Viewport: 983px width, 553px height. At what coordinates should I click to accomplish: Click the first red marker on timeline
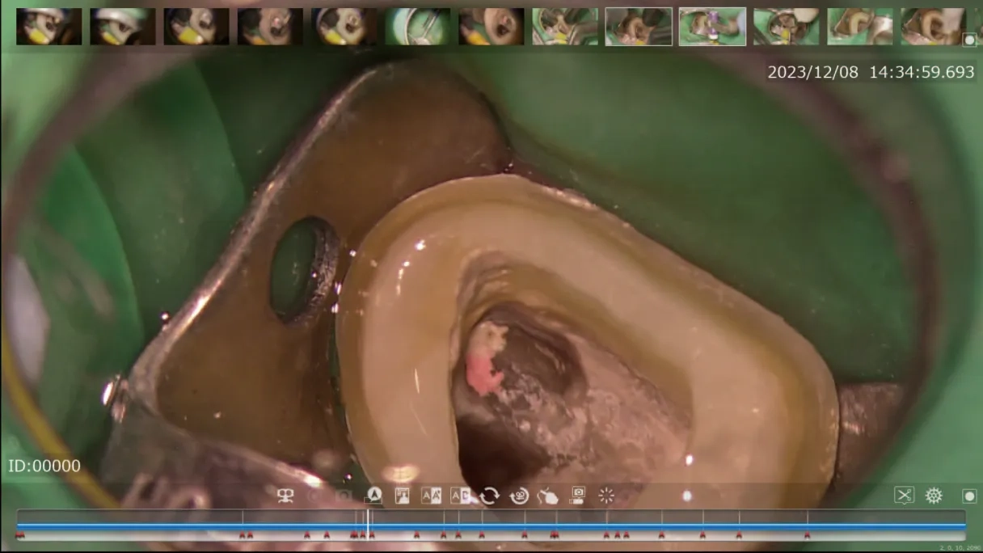pyautogui.click(x=19, y=535)
